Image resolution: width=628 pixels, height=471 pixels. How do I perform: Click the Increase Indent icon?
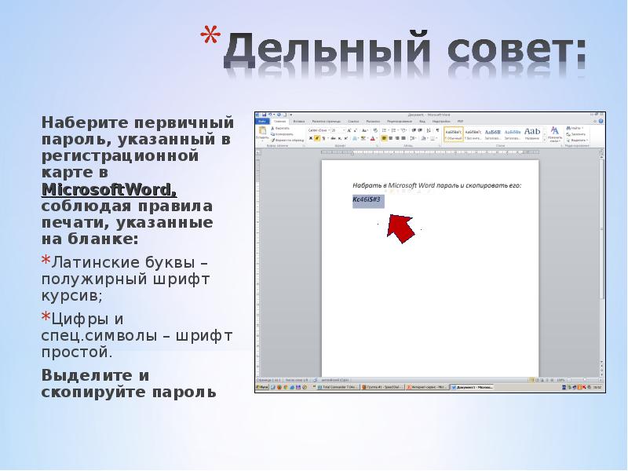[x=420, y=130]
